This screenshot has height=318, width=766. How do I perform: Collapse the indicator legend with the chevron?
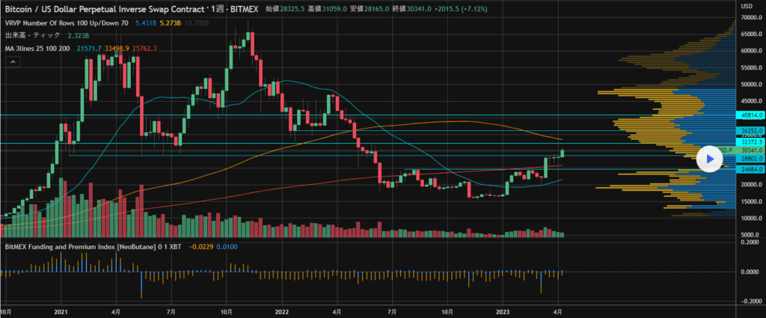click(x=13, y=63)
